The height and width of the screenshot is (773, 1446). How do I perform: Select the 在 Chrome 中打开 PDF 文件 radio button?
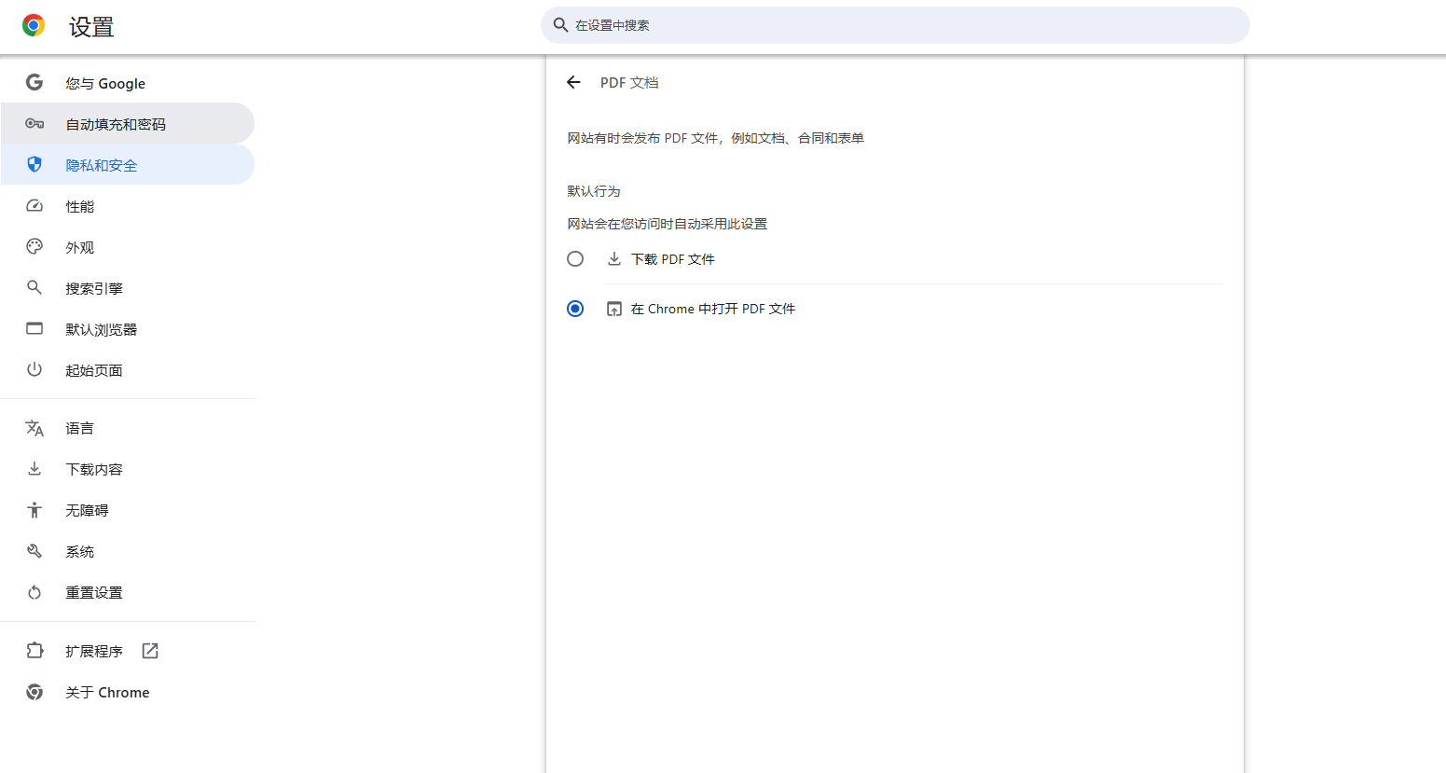(x=575, y=309)
